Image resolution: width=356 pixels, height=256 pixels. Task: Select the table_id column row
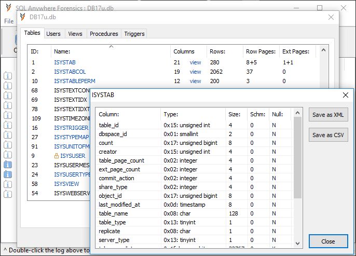194,125
